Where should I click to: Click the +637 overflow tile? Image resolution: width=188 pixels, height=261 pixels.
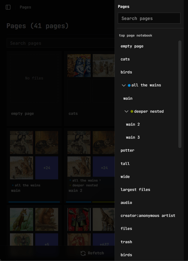click(104, 240)
